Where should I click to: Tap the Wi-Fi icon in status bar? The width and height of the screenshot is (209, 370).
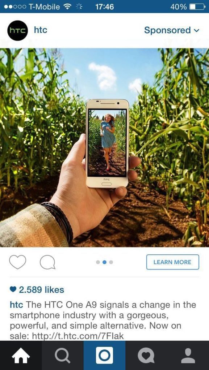click(x=68, y=7)
